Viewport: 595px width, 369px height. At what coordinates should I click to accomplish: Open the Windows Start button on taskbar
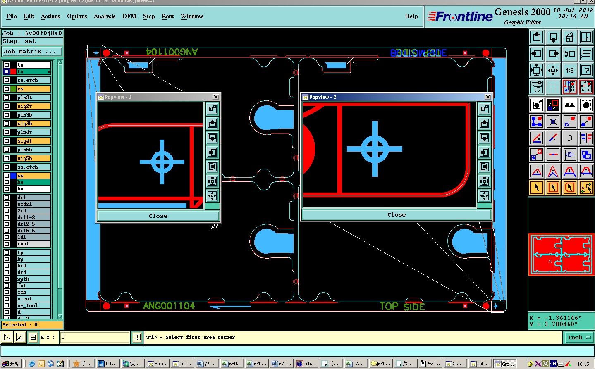11,364
